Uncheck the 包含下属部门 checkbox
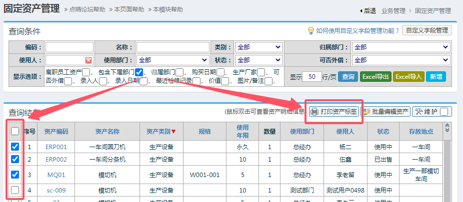This screenshot has height=202, width=463. [x=139, y=72]
